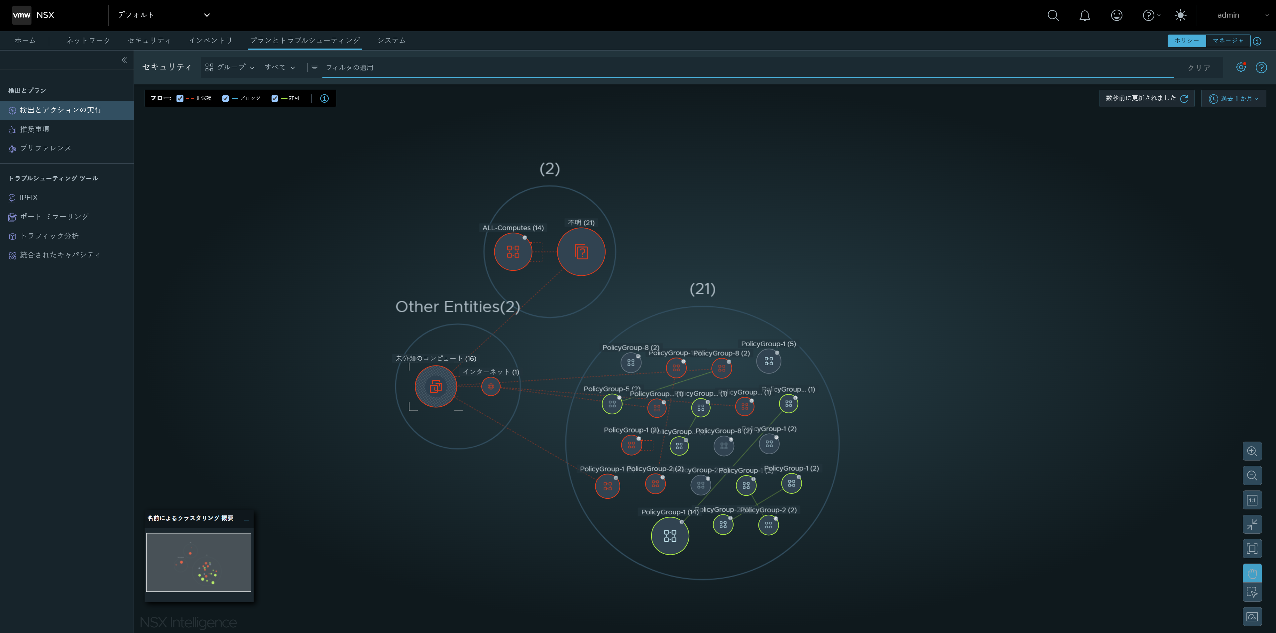The width and height of the screenshot is (1276, 633).
Task: Click the feedback smiley icon
Action: pos(1116,15)
